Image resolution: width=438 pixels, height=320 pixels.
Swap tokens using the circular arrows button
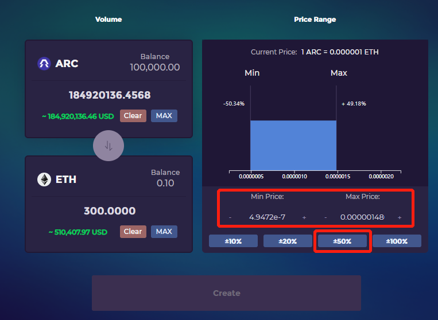click(108, 146)
